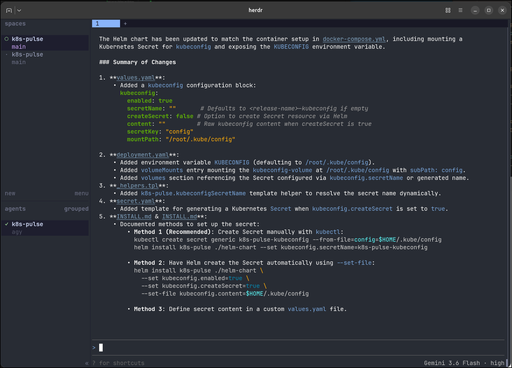Click the 'Method 3' text
Viewport: 512px width, 368px height.
pos(148,309)
